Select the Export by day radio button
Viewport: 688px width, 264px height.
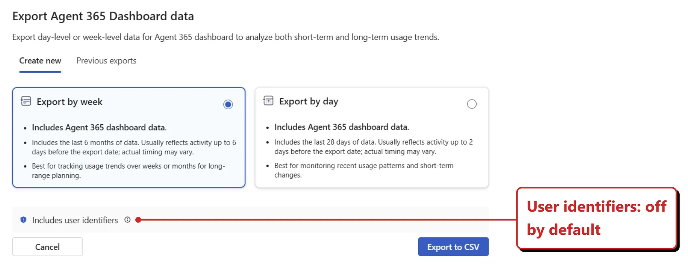tap(472, 104)
